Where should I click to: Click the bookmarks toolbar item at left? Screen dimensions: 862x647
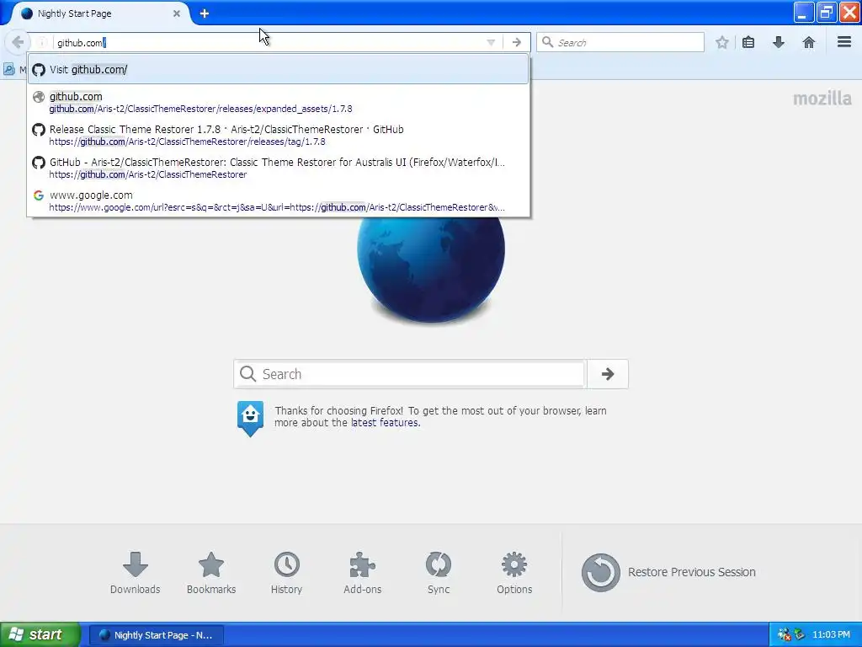[x=14, y=69]
